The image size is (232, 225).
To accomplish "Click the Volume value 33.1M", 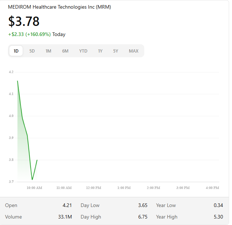I will point(65,217).
